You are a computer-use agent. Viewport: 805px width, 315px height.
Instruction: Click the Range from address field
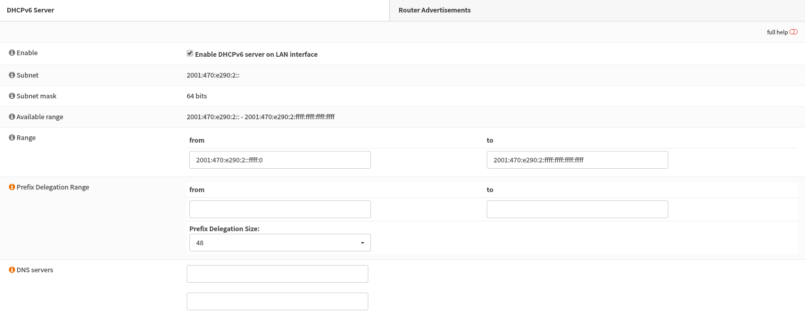(x=280, y=160)
